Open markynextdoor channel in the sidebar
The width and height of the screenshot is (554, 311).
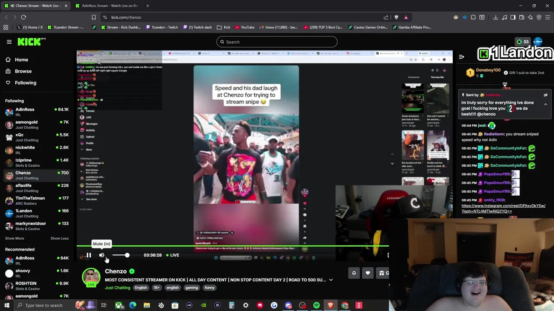[x=36, y=226]
